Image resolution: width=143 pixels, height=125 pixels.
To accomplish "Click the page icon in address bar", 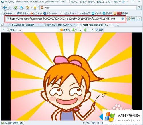I will point(8,19).
